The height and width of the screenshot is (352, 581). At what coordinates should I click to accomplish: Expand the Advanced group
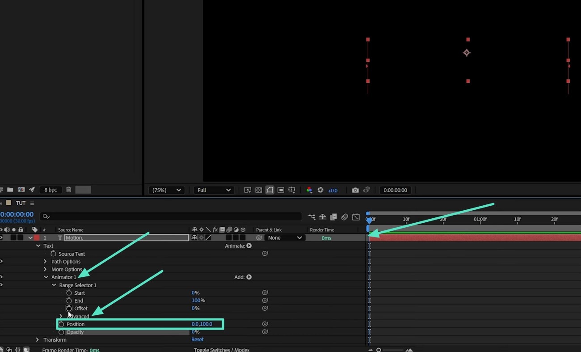pyautogui.click(x=61, y=316)
